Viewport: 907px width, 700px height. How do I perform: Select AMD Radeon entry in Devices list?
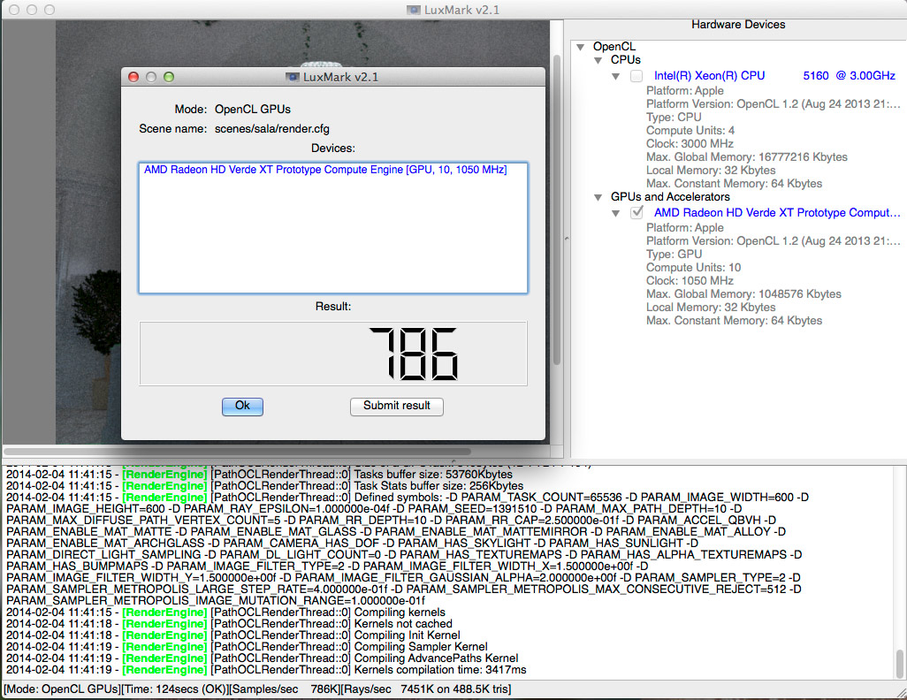pyautogui.click(x=325, y=170)
